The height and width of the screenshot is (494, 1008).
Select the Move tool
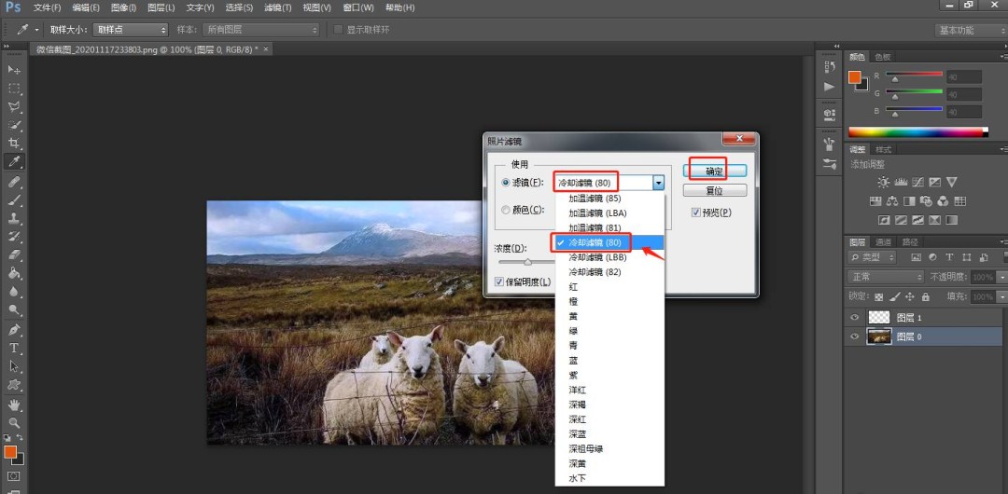click(14, 70)
